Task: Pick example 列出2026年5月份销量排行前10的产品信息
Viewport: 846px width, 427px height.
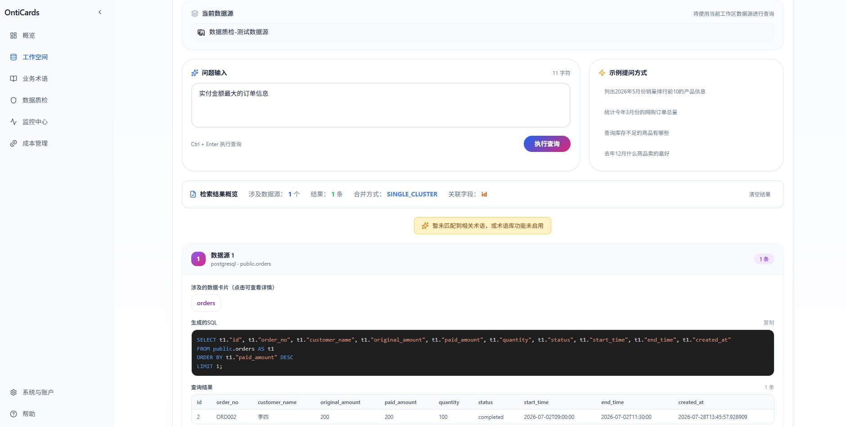Action: [655, 92]
